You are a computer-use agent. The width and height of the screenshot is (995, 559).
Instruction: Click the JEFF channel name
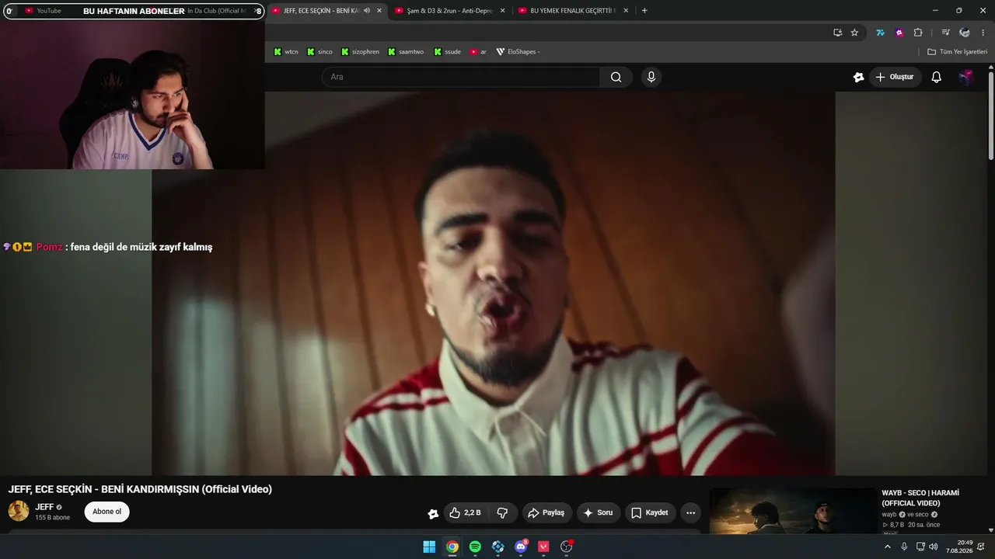[x=44, y=507]
